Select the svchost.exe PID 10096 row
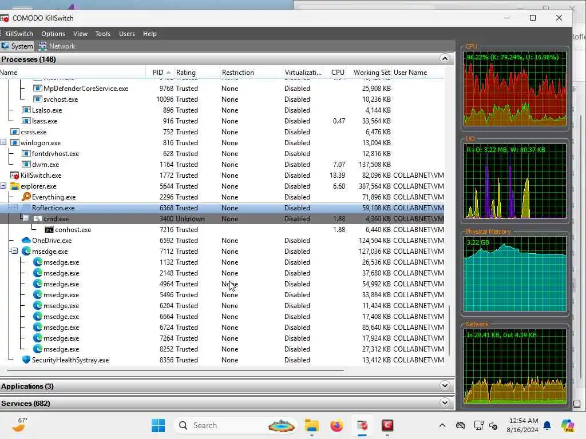The height and width of the screenshot is (439, 586). [222, 99]
